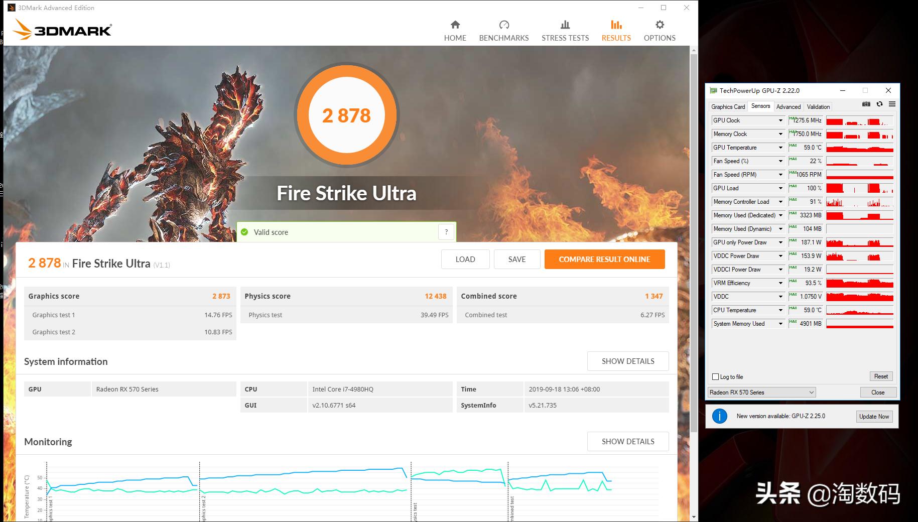Switch to the Graphics Card tab
918x522 pixels.
pyautogui.click(x=728, y=106)
